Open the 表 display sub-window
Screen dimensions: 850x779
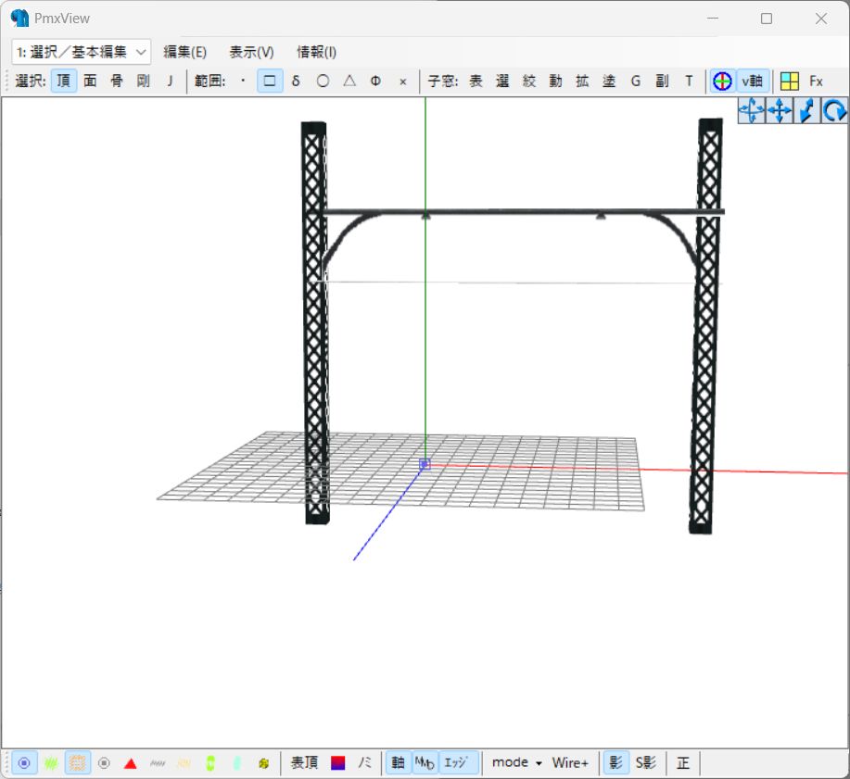pos(476,82)
